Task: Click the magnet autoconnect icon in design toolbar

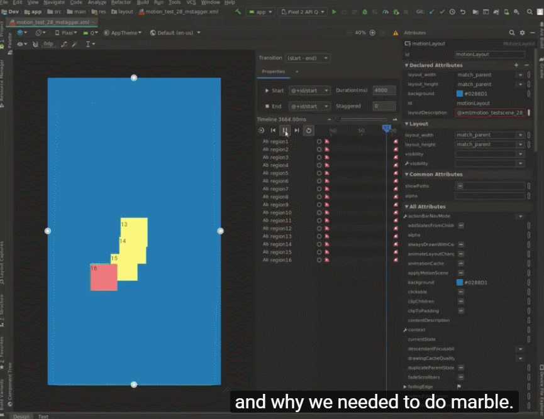Action: (35, 44)
